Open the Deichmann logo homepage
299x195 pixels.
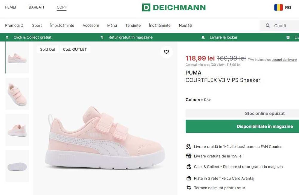(174, 7)
